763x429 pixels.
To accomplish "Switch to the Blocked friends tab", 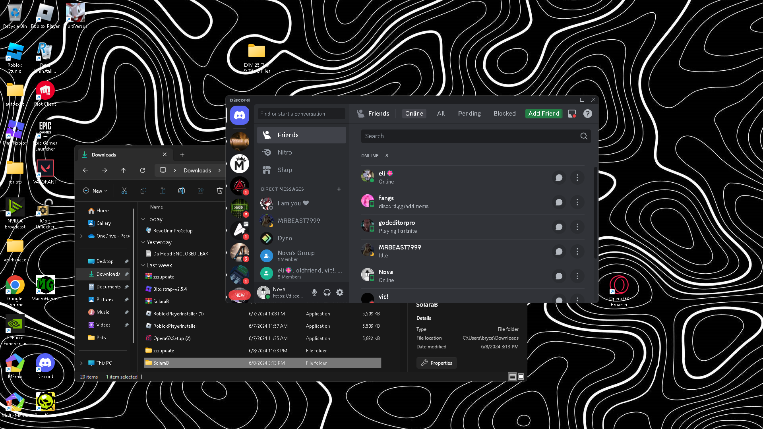I will [504, 114].
